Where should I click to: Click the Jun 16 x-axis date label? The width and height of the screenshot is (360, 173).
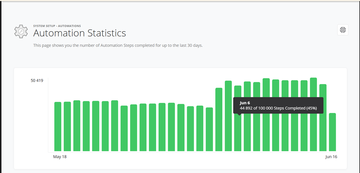tap(331, 157)
